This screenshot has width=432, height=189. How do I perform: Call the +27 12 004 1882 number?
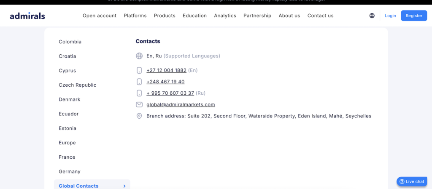[166, 70]
